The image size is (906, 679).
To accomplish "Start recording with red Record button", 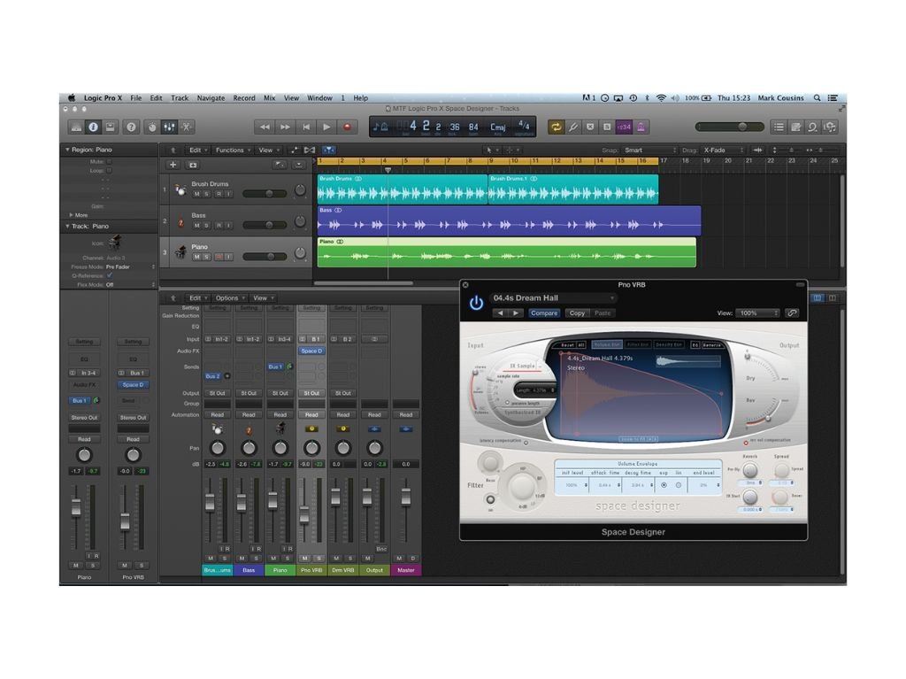I will [x=347, y=127].
